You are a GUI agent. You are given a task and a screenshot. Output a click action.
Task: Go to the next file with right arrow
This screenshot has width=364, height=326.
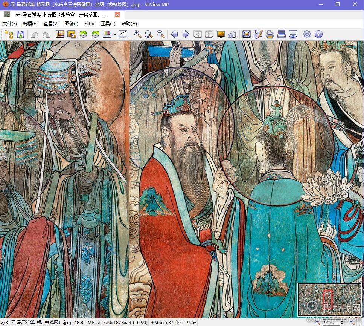click(x=186, y=34)
